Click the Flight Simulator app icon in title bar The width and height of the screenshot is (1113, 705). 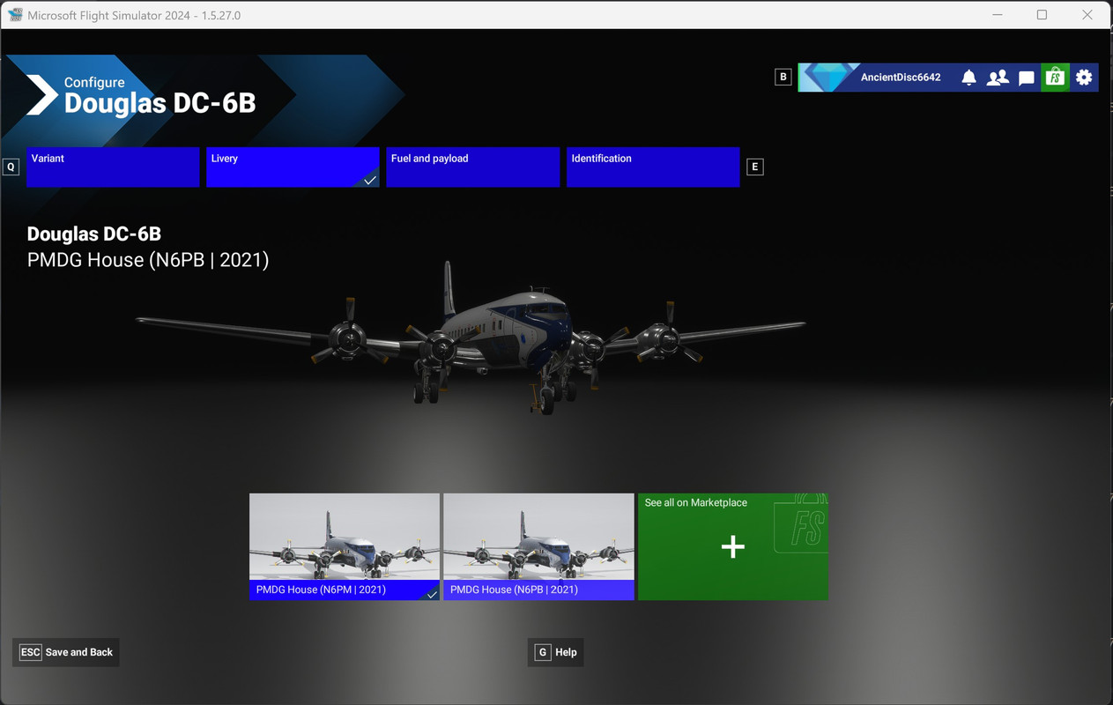tap(15, 15)
